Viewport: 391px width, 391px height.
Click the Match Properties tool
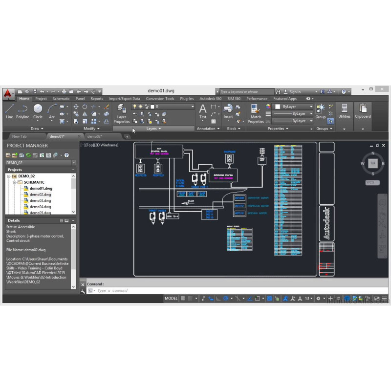tap(256, 112)
